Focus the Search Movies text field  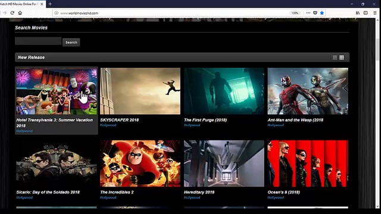(38, 41)
